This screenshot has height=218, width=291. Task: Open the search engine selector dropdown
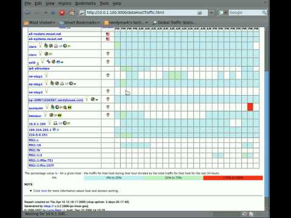226,13
